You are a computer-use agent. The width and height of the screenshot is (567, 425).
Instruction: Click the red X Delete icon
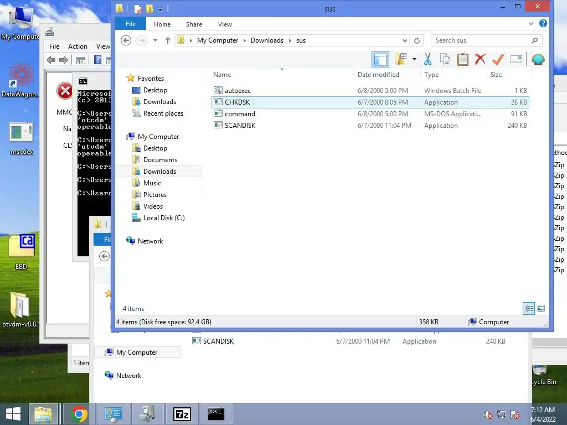[480, 59]
